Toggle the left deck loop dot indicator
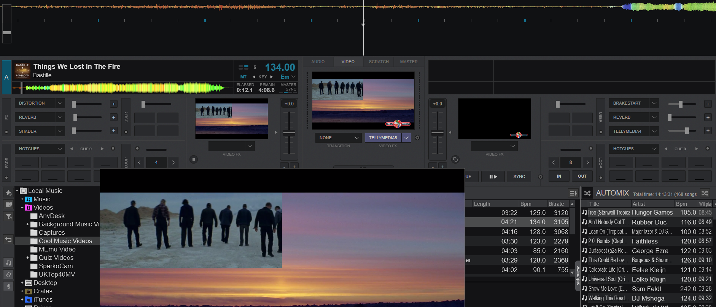This screenshot has width=716, height=307. (137, 148)
